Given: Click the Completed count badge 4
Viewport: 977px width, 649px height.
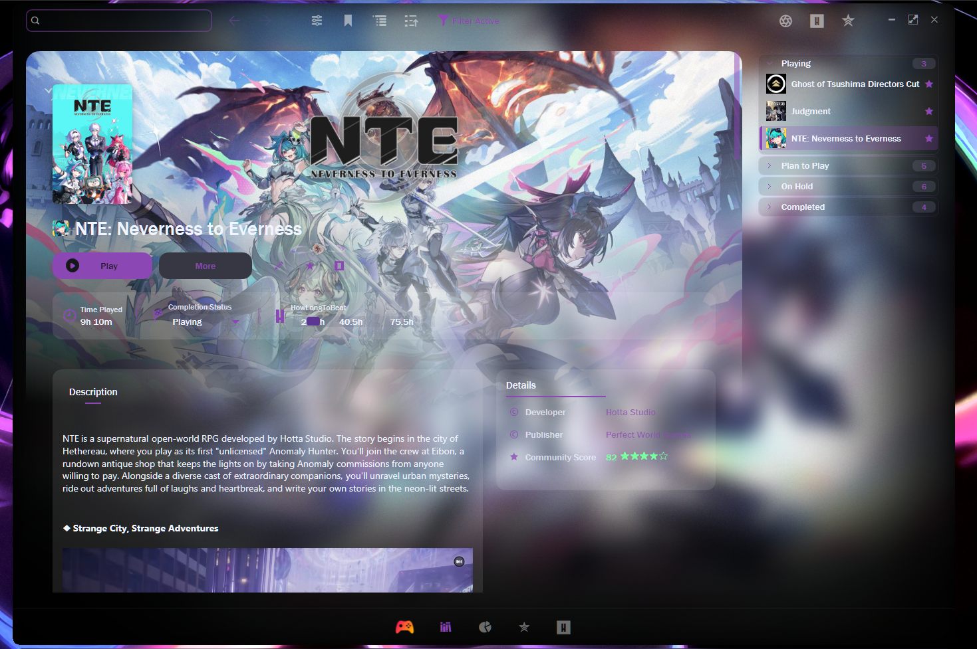Looking at the screenshot, I should [924, 207].
